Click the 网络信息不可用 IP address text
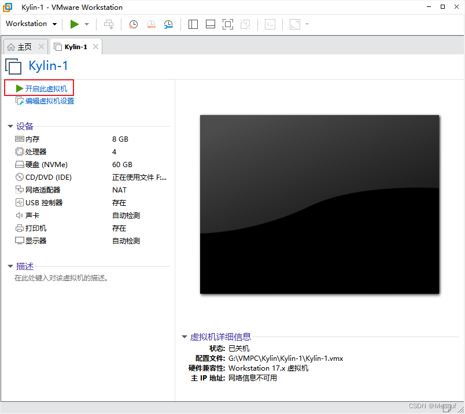The height and width of the screenshot is (414, 465). coord(253,378)
